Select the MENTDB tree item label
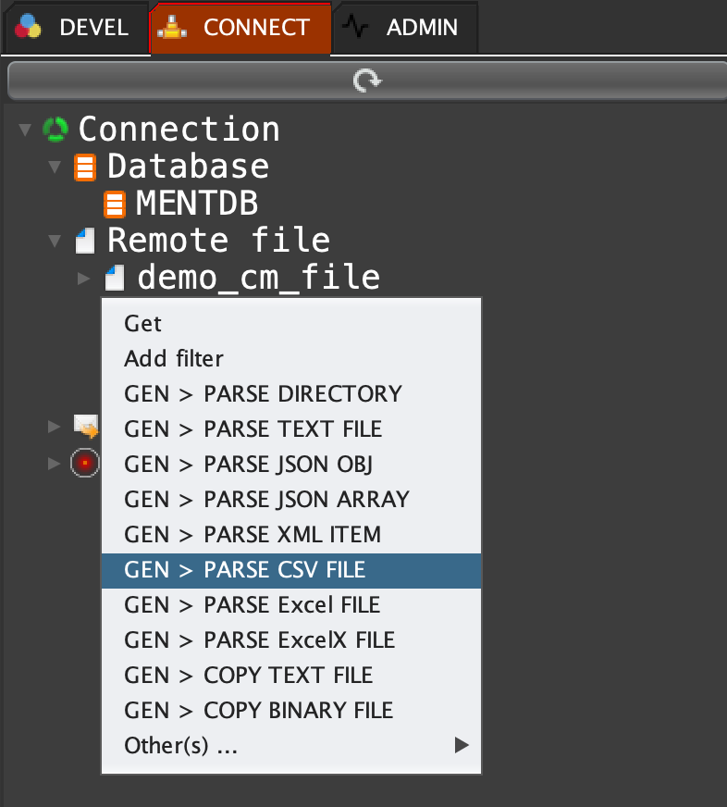Image resolution: width=727 pixels, height=807 pixels. (196, 204)
